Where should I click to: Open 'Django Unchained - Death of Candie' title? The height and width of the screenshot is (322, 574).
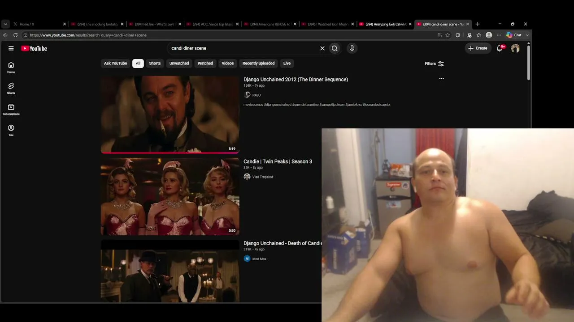click(283, 243)
